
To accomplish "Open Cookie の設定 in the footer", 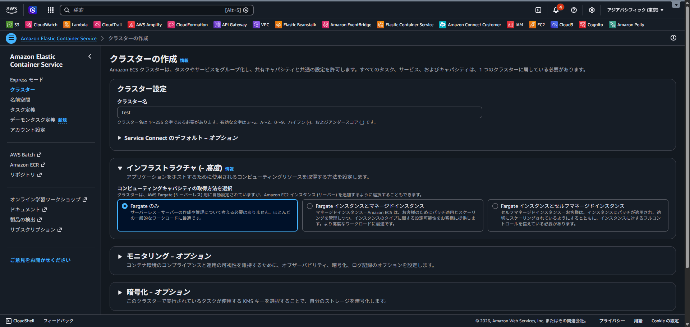I will 665,321.
